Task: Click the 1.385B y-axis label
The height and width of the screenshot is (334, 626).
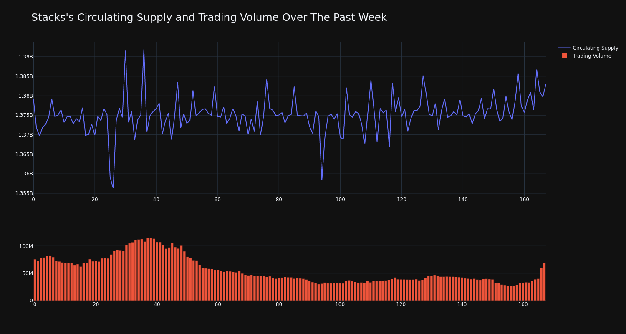Action: pyautogui.click(x=24, y=76)
